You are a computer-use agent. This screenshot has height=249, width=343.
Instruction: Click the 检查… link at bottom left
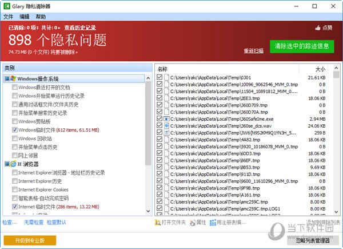tap(10, 223)
